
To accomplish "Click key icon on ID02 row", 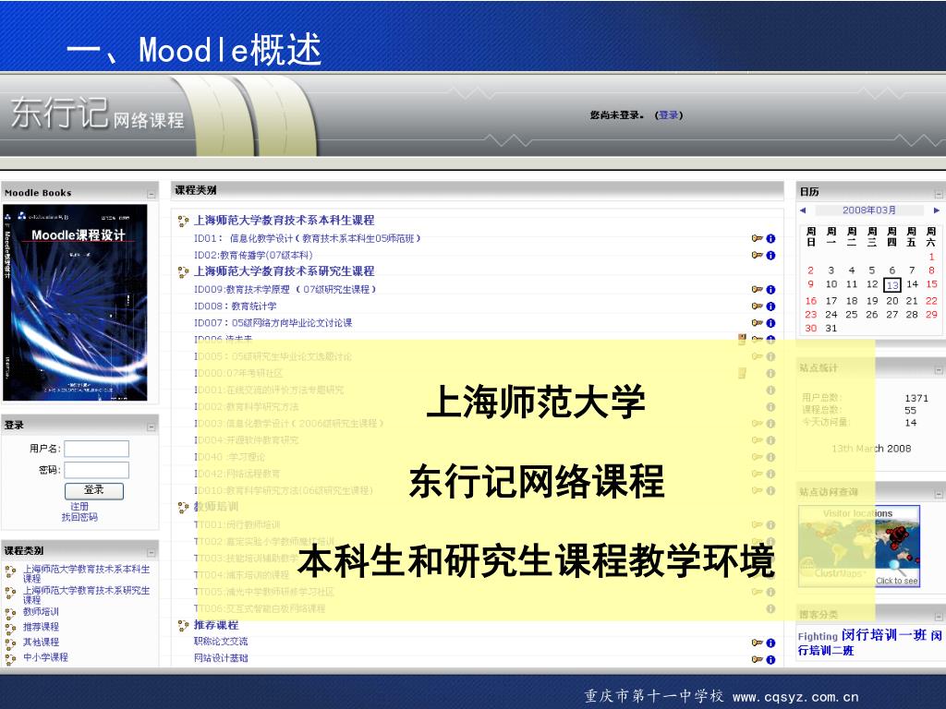I will click(758, 256).
